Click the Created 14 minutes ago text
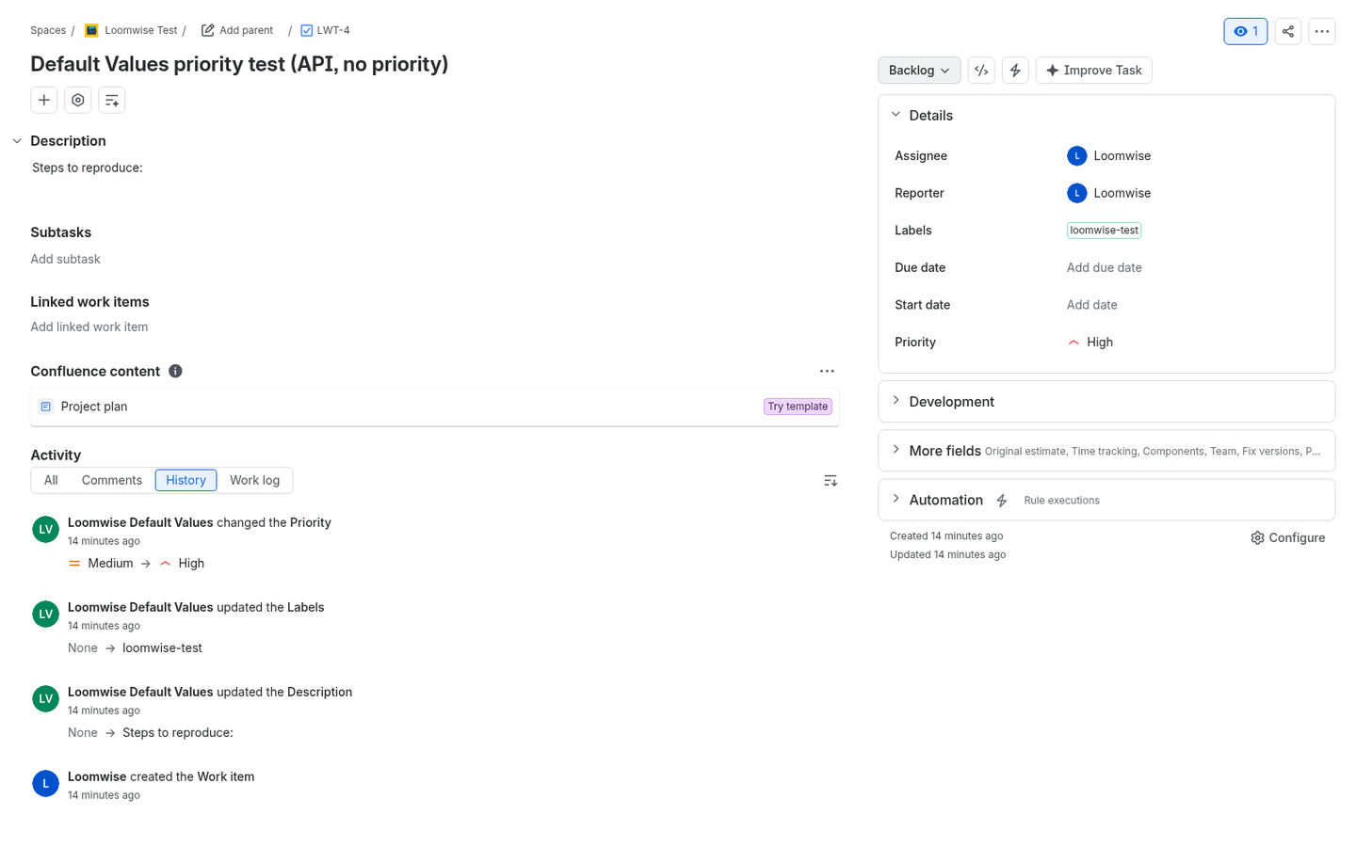Screen dimensions: 1356x847 946,536
